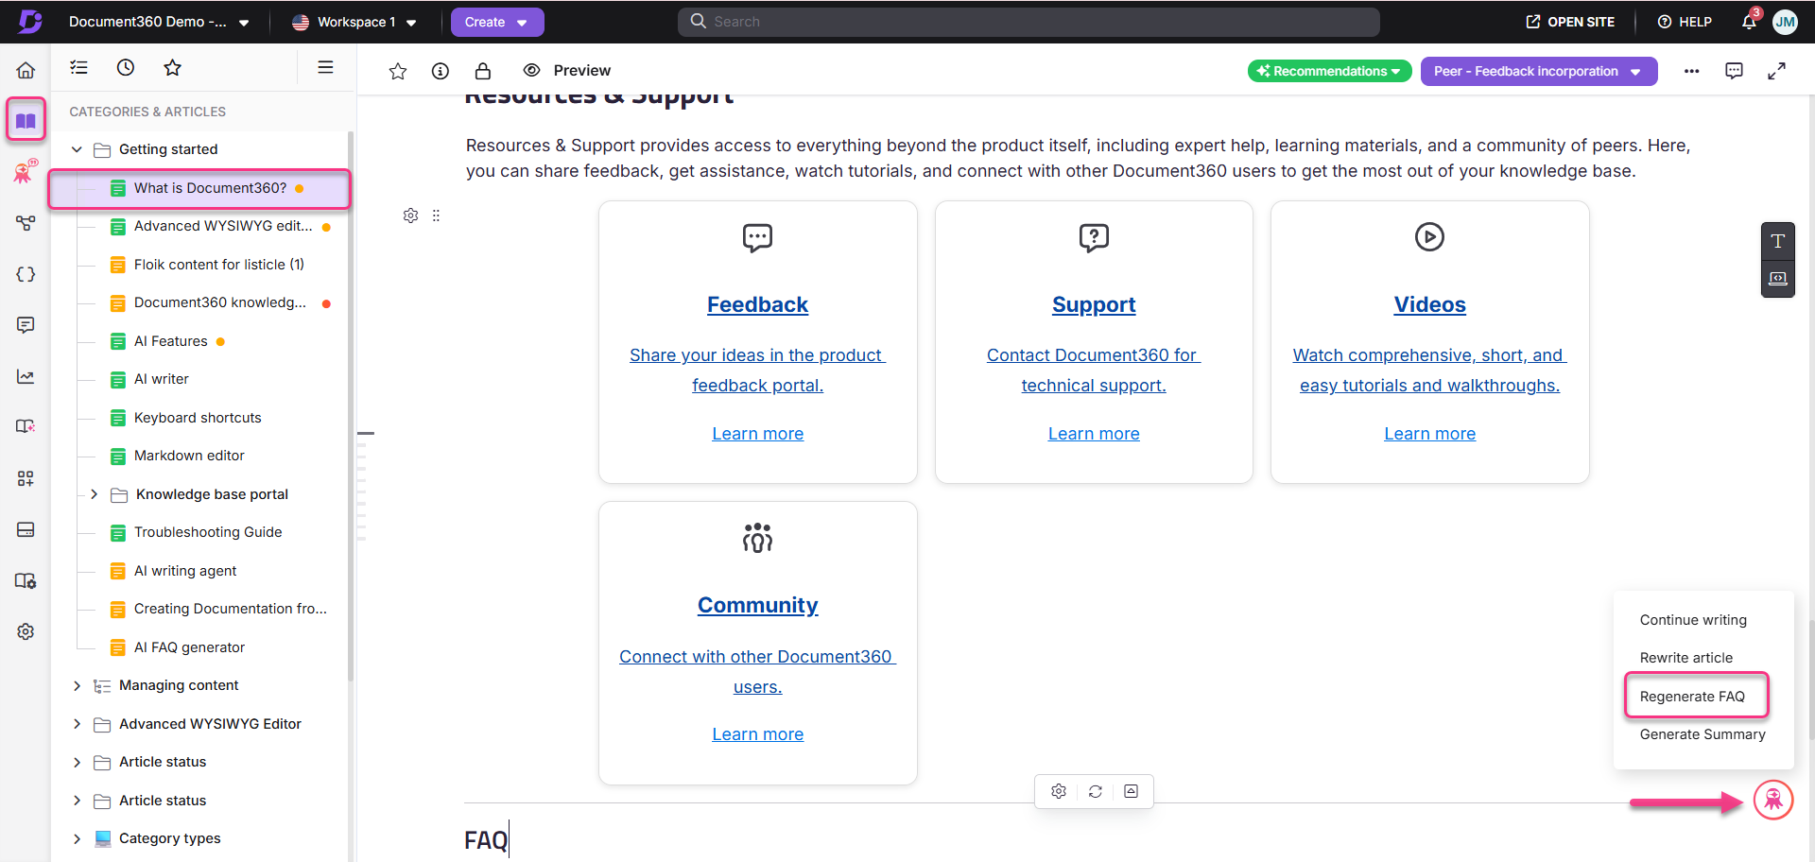The width and height of the screenshot is (1815, 862).
Task: Select Continue writing from the context menu
Action: pos(1693,619)
